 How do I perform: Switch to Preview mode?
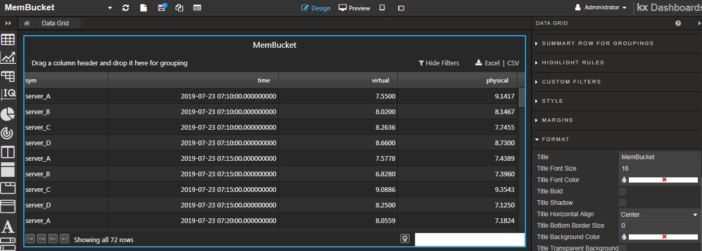(354, 8)
